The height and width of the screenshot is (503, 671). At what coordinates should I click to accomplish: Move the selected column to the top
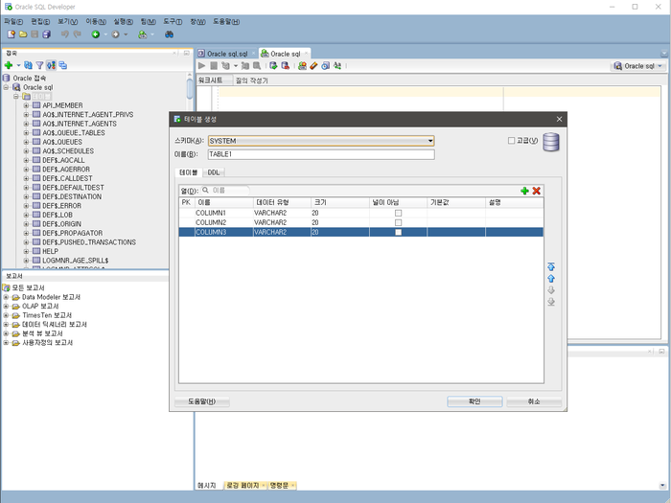pos(551,267)
